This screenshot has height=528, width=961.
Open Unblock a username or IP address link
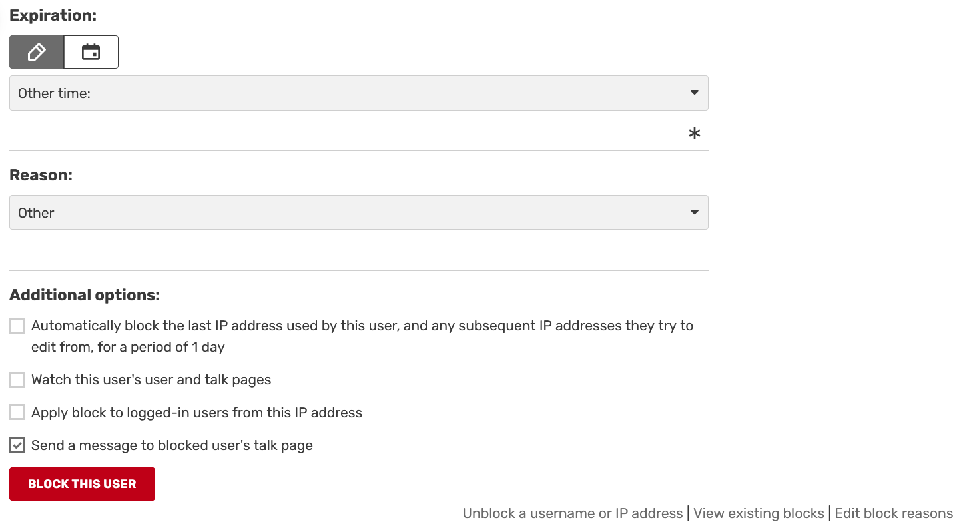(572, 513)
